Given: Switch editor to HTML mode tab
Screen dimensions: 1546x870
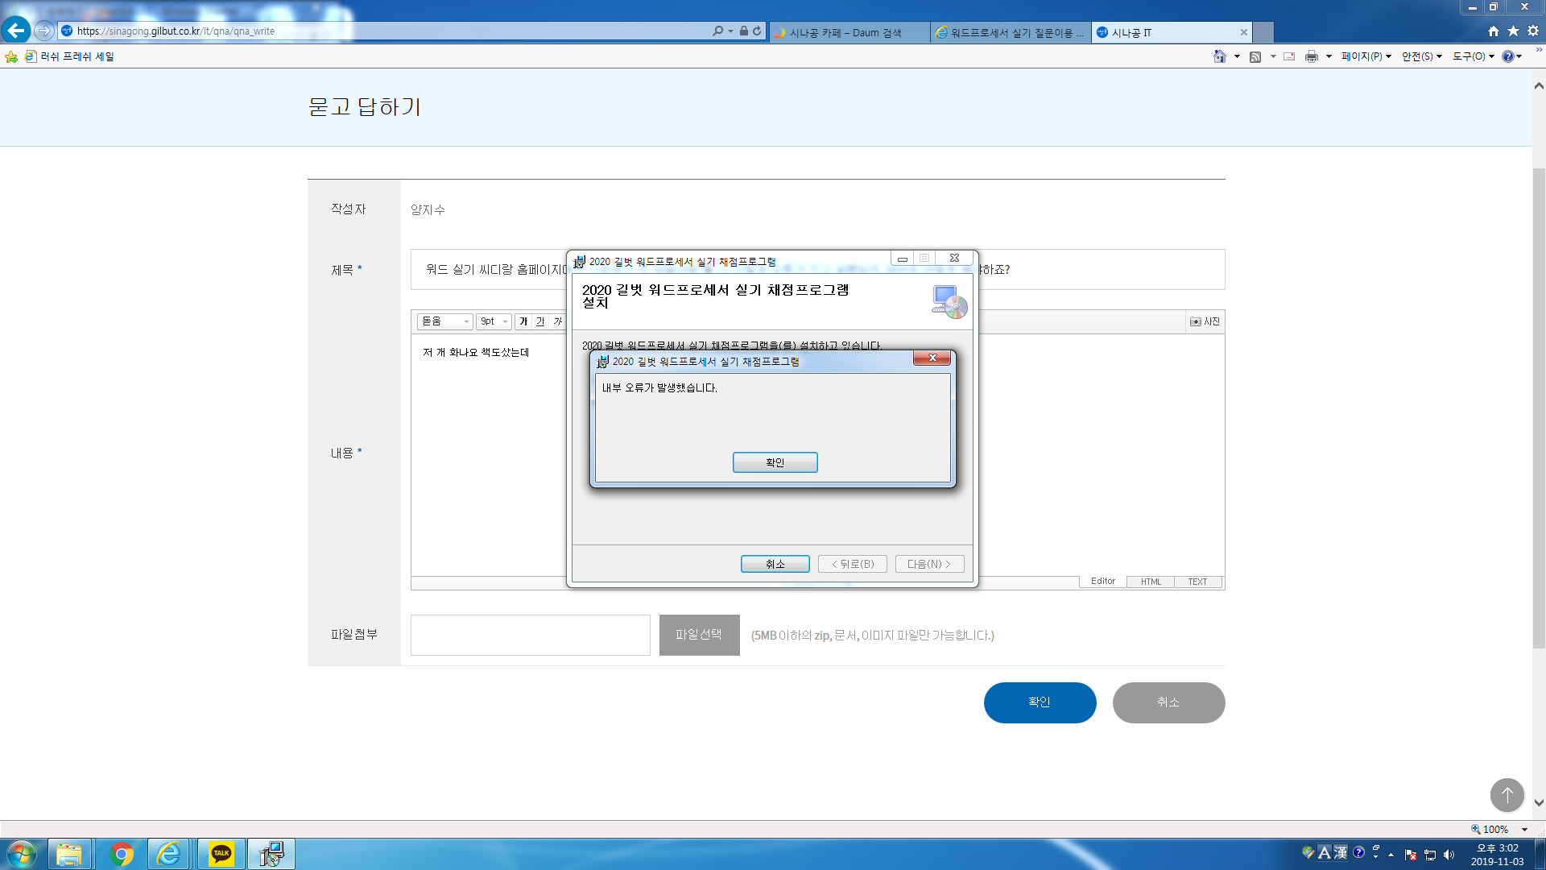Looking at the screenshot, I should [1150, 582].
